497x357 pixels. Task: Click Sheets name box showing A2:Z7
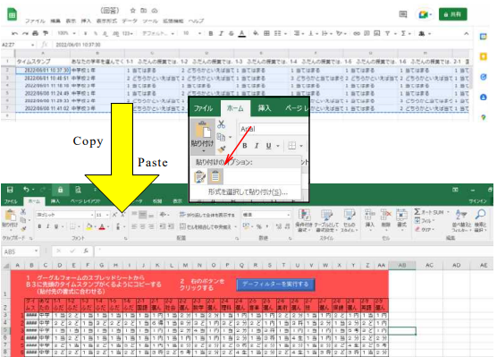coord(18,45)
